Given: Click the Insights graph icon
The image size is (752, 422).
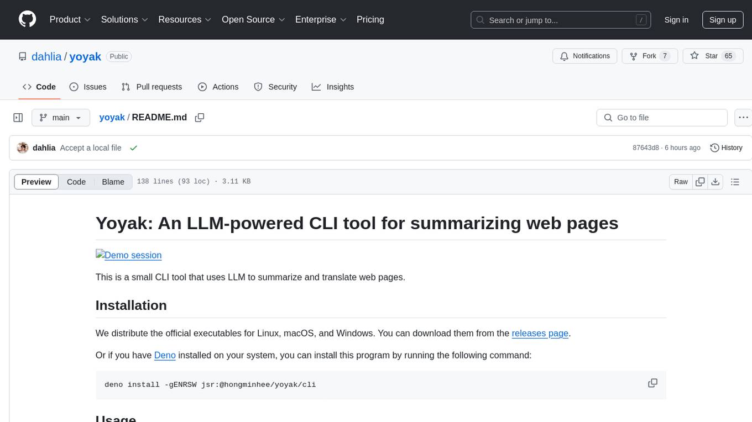Looking at the screenshot, I should [x=316, y=87].
